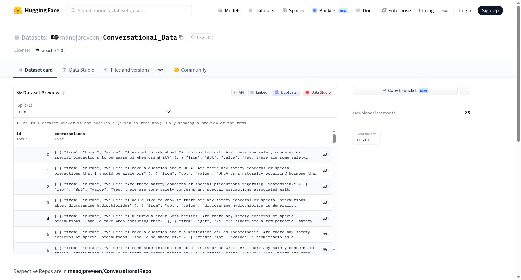Switch to Community tab
The image size is (521, 280).
click(x=190, y=70)
